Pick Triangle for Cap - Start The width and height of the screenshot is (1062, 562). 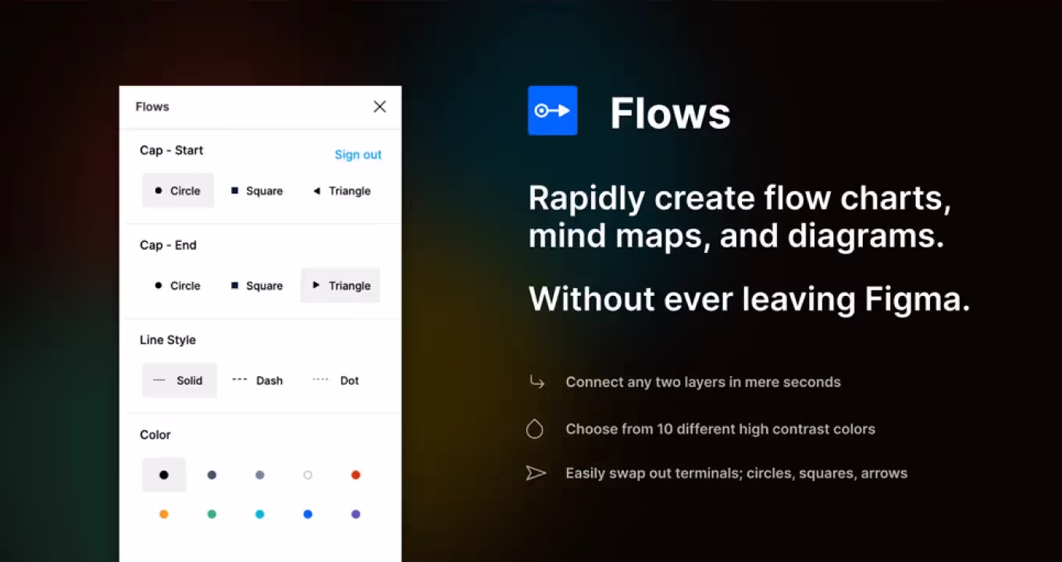(x=341, y=190)
